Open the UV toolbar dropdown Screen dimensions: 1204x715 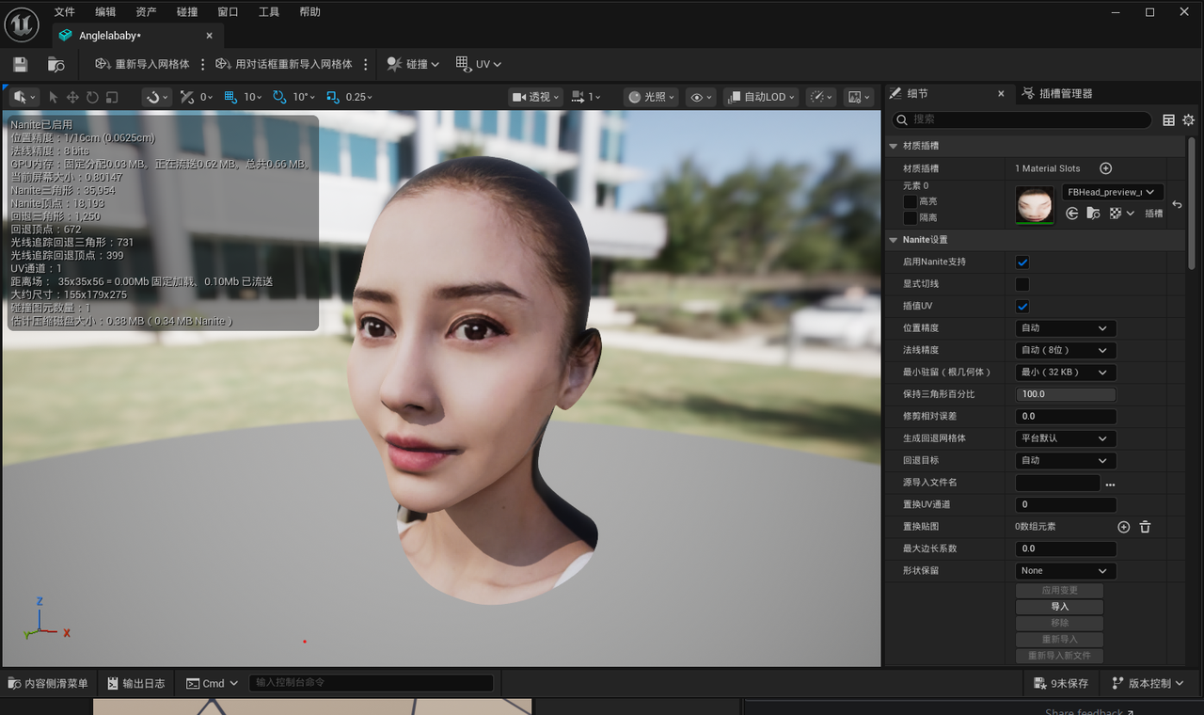[479, 64]
